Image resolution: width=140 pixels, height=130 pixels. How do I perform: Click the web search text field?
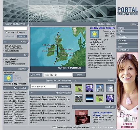[x=15, y=29]
